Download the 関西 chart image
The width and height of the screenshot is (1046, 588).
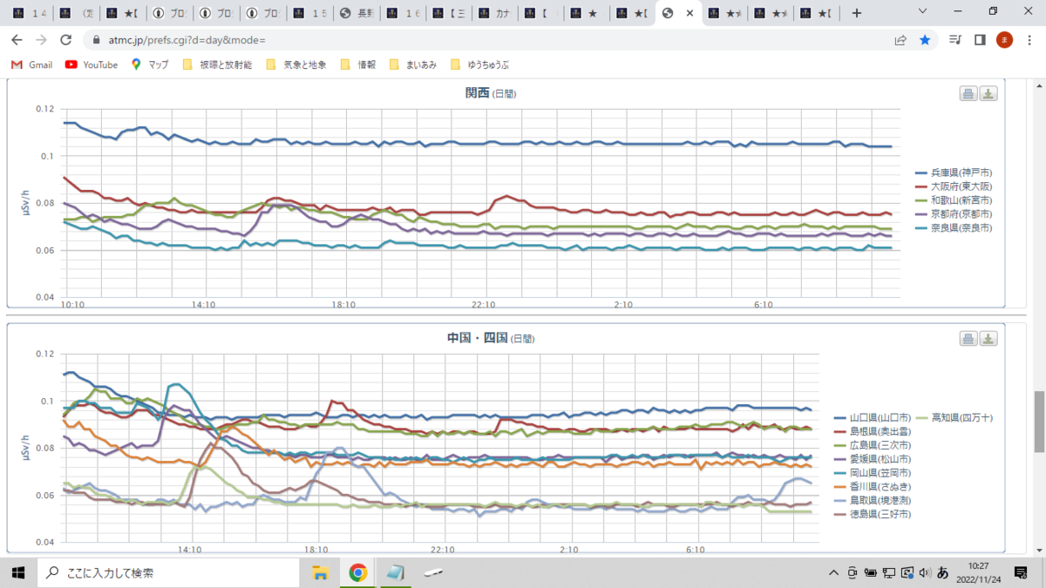[988, 94]
